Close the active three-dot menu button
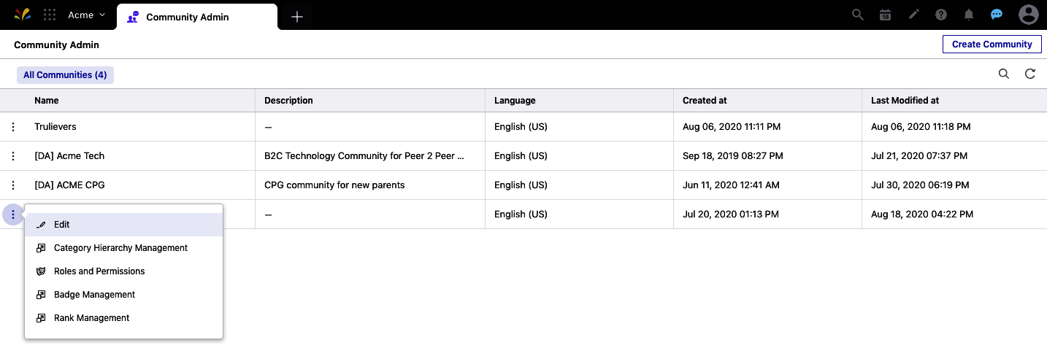This screenshot has height=348, width=1047. coord(13,214)
